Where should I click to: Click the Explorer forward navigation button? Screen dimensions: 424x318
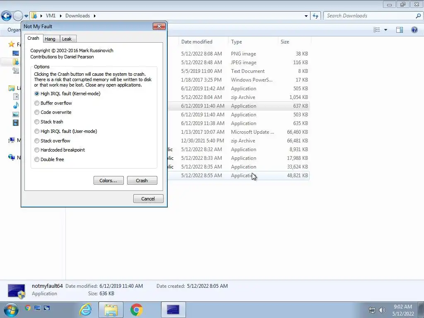18,16
